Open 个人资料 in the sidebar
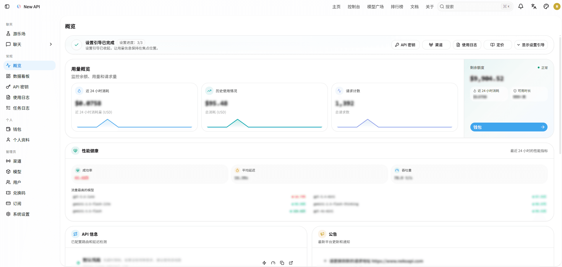This screenshot has width=562, height=267. (30, 140)
